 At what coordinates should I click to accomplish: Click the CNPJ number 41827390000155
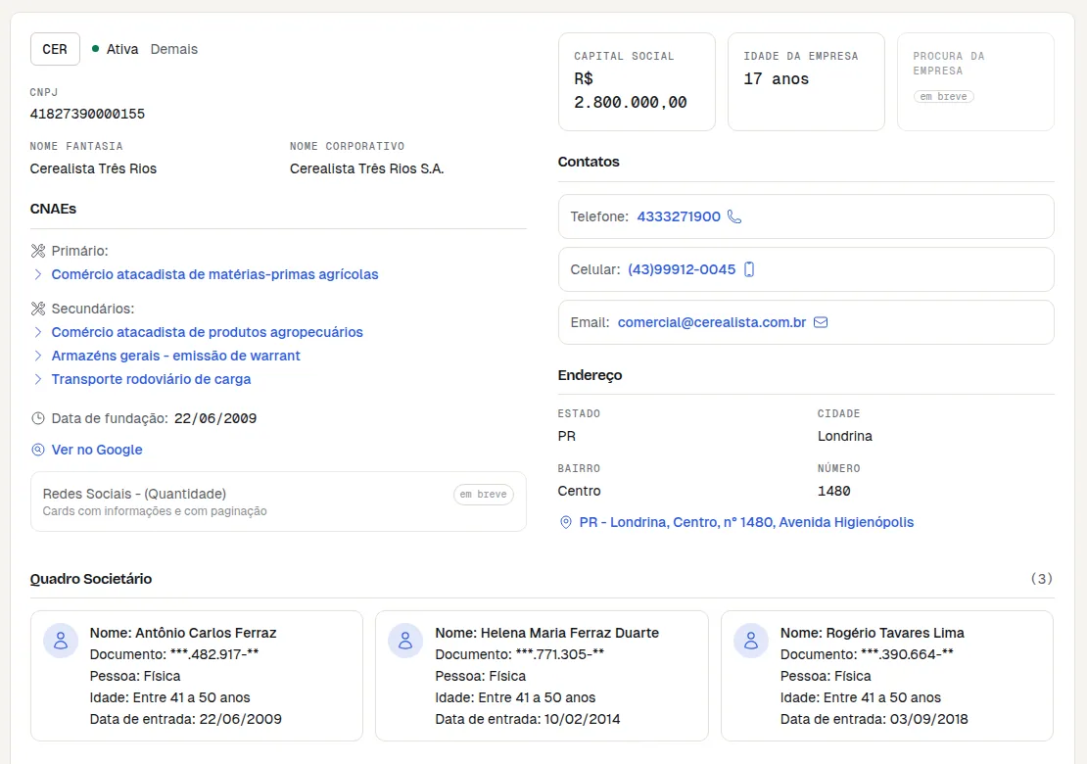87,114
